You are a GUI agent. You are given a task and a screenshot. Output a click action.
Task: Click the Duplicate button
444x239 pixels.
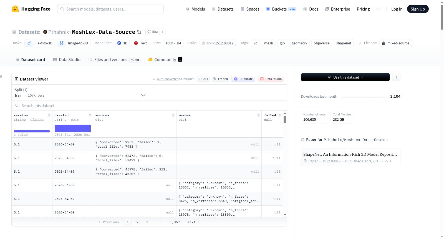243,79
